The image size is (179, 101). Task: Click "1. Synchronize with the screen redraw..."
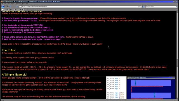click(20, 18)
